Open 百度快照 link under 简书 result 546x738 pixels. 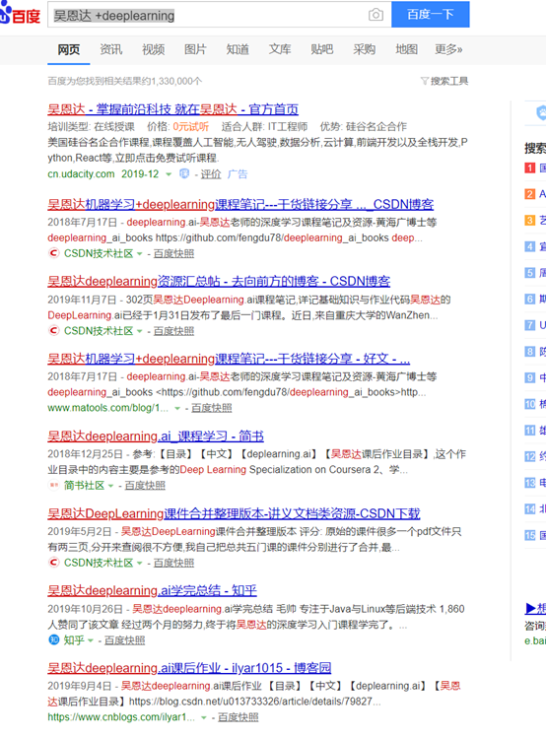point(145,485)
